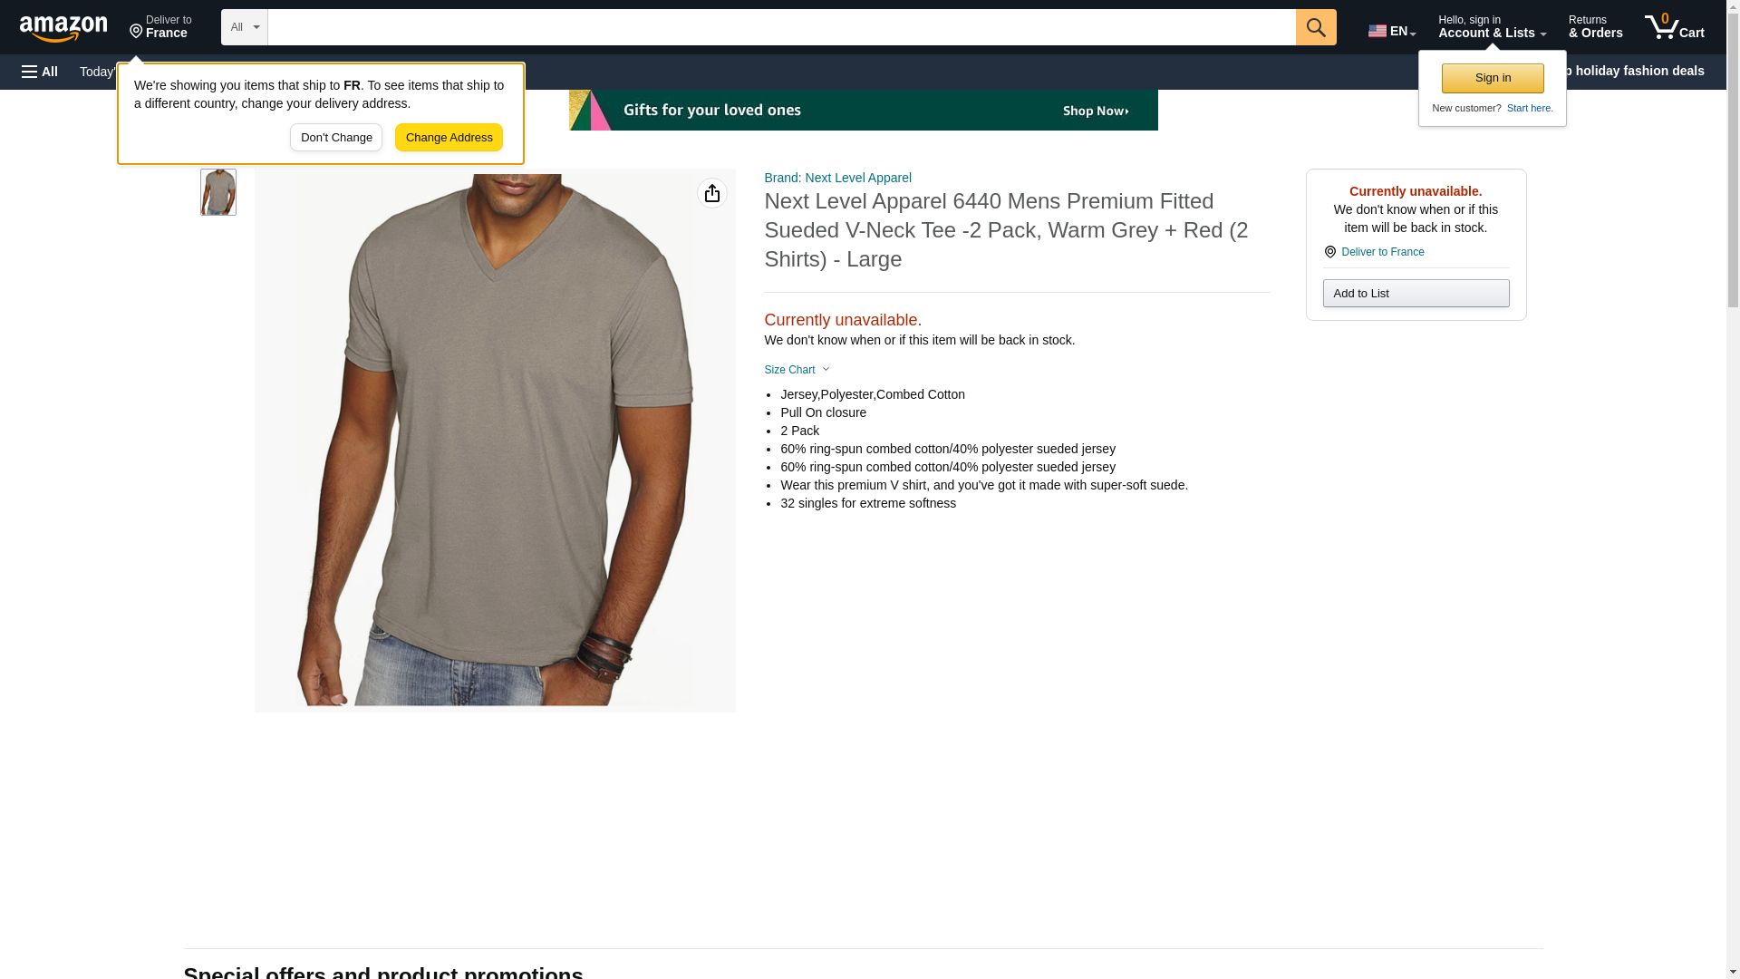Image resolution: width=1740 pixels, height=979 pixels.
Task: Click the US flag language icon
Action: point(1377,31)
